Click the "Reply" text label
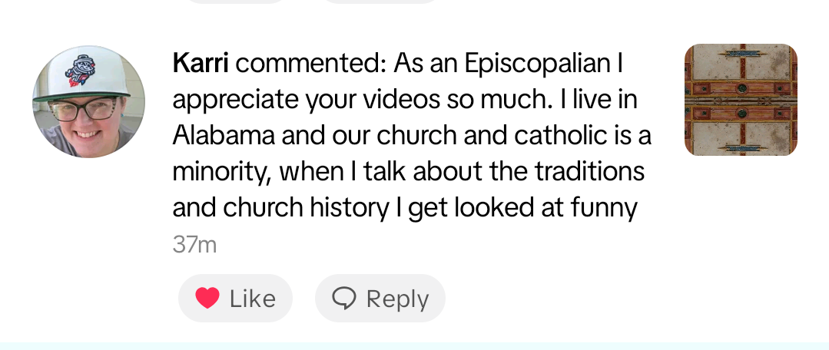829x350 pixels. coord(397,299)
